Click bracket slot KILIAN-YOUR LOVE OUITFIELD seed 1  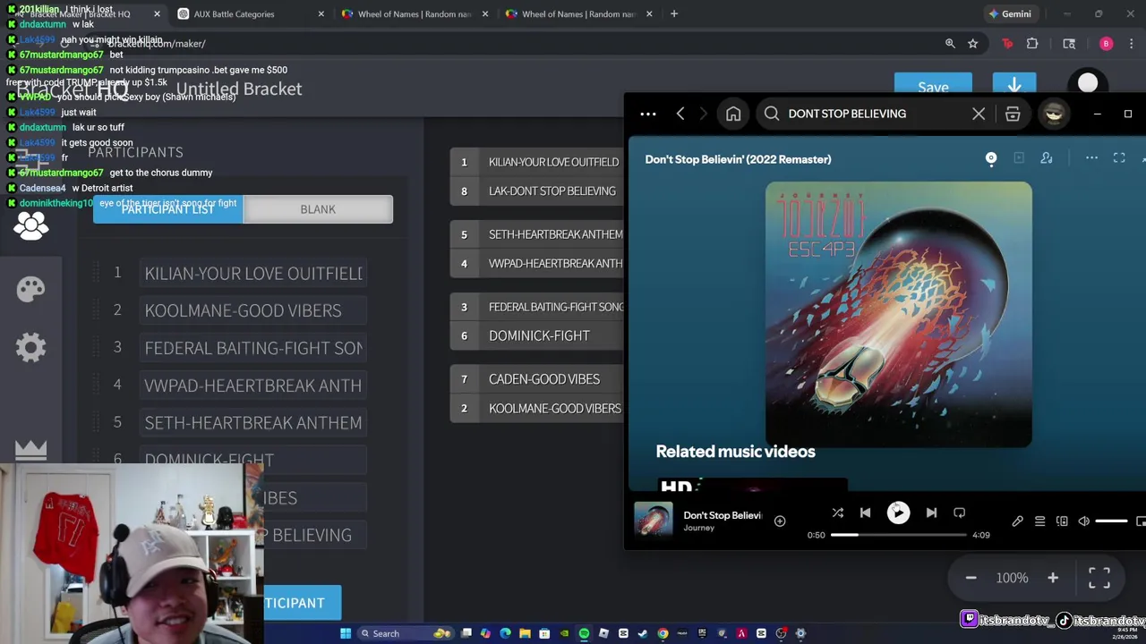click(536, 162)
